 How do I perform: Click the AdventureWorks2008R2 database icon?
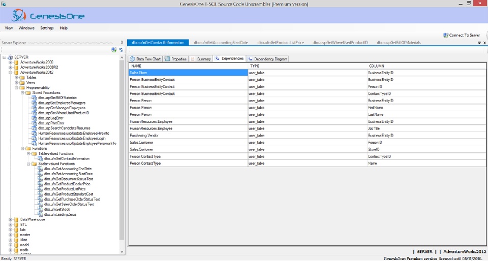pyautogui.click(x=16, y=67)
